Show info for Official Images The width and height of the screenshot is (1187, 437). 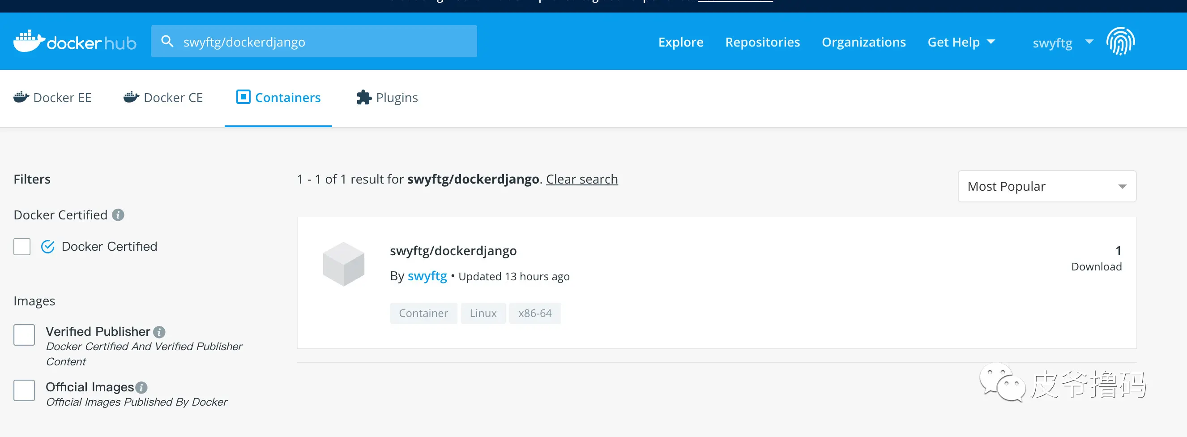click(x=141, y=388)
